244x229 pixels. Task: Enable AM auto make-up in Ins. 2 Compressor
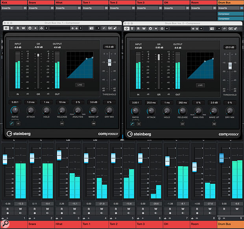tap(214, 124)
